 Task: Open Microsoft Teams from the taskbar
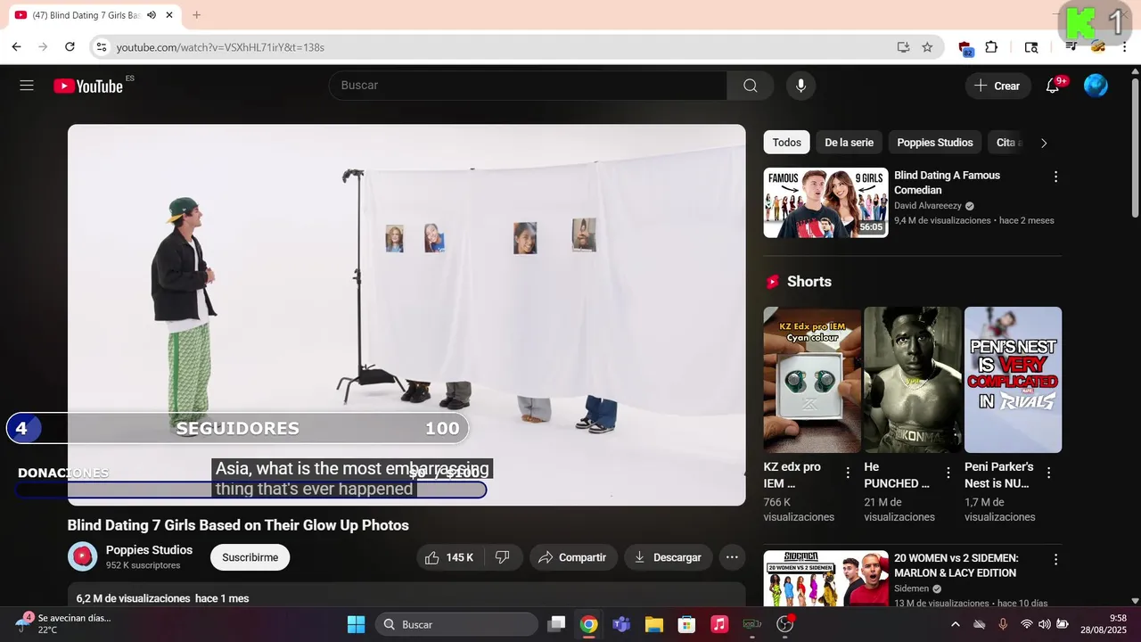coord(621,624)
